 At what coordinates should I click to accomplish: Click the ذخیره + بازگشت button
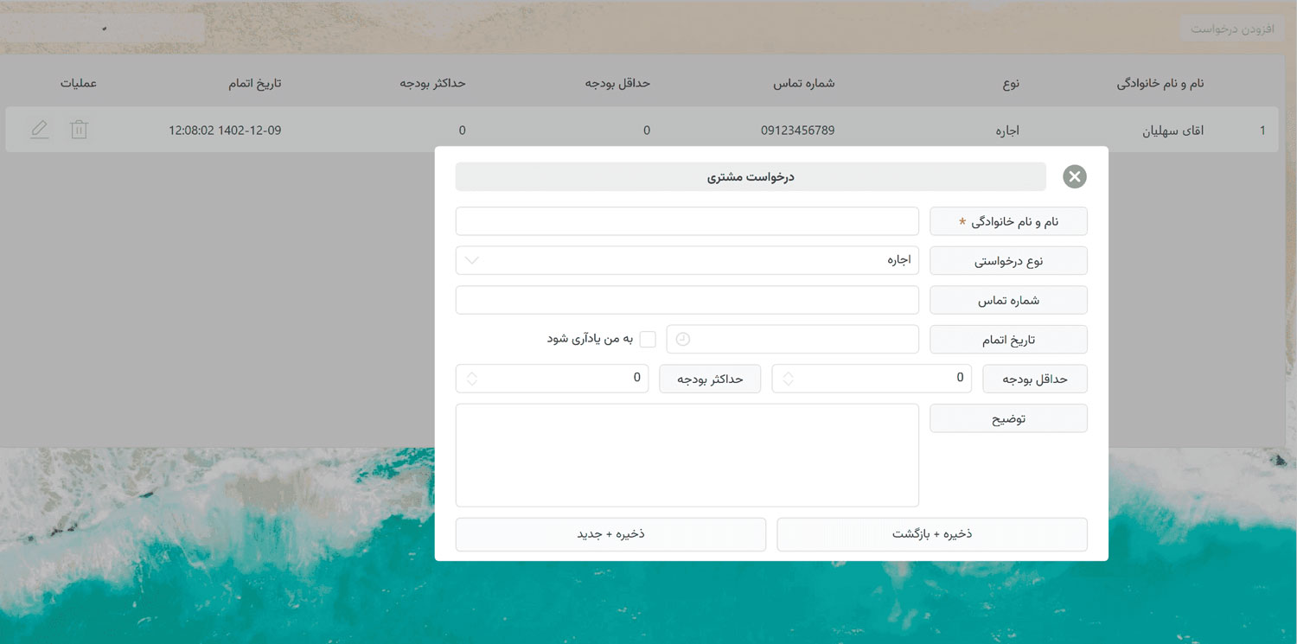tap(931, 534)
